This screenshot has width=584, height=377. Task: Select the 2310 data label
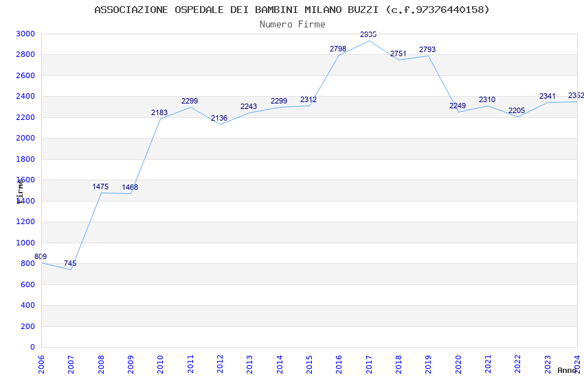pos(487,99)
